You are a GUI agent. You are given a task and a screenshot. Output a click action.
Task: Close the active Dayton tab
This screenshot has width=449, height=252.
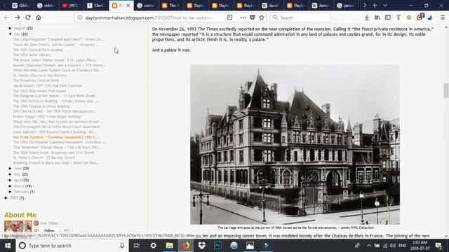[x=128, y=6]
